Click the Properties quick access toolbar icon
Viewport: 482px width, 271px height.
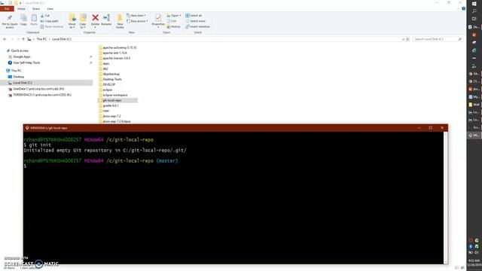pyautogui.click(x=10, y=3)
